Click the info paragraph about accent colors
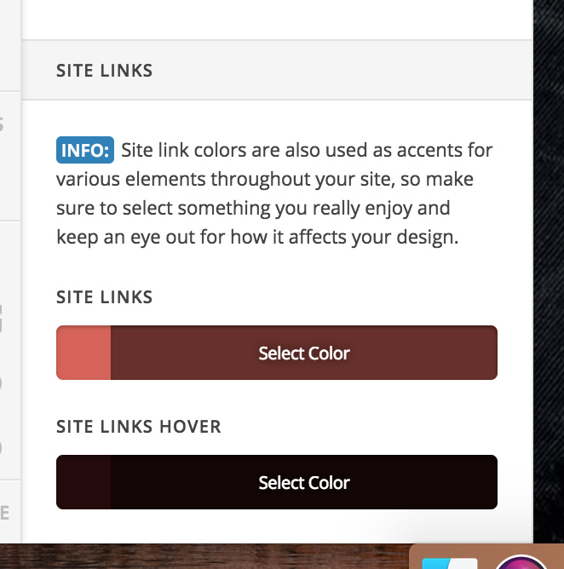This screenshot has width=564, height=569. [x=274, y=193]
